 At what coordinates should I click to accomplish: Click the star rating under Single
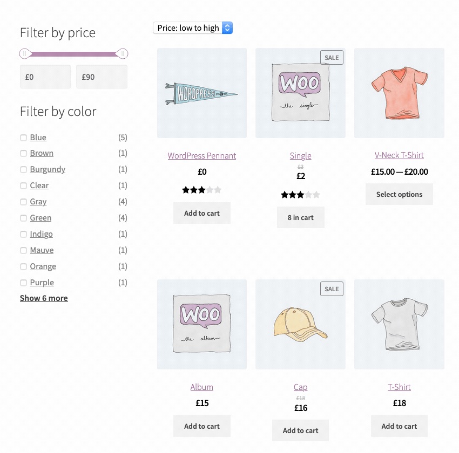pos(300,195)
